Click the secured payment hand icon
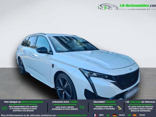Viewport: 156px width, 117px height. [120, 108]
